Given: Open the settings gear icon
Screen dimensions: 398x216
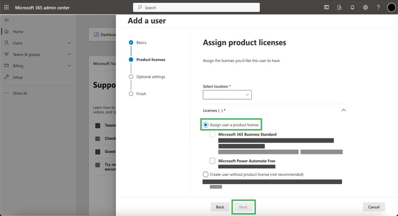Looking at the screenshot, I should [x=365, y=7].
